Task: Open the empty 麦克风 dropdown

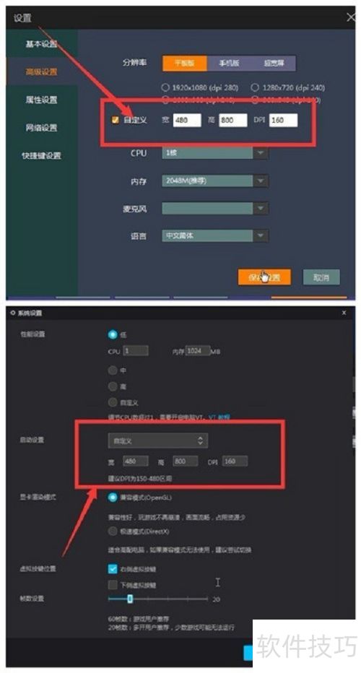Action: [x=215, y=209]
